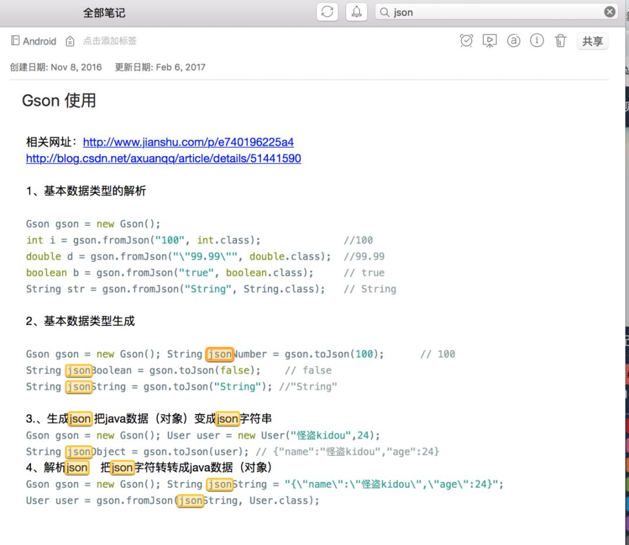
Task: Set a reminder with the alarm clock icon
Action: [x=466, y=41]
